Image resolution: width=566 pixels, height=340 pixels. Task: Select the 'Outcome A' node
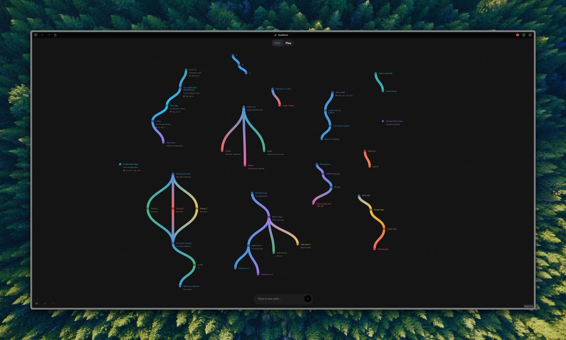pos(249,246)
